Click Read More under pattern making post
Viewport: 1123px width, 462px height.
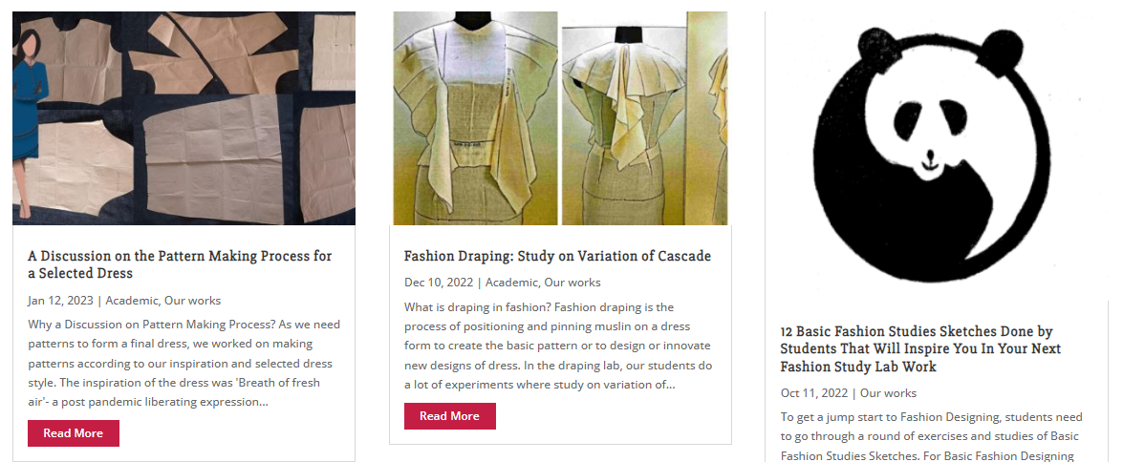click(x=74, y=433)
